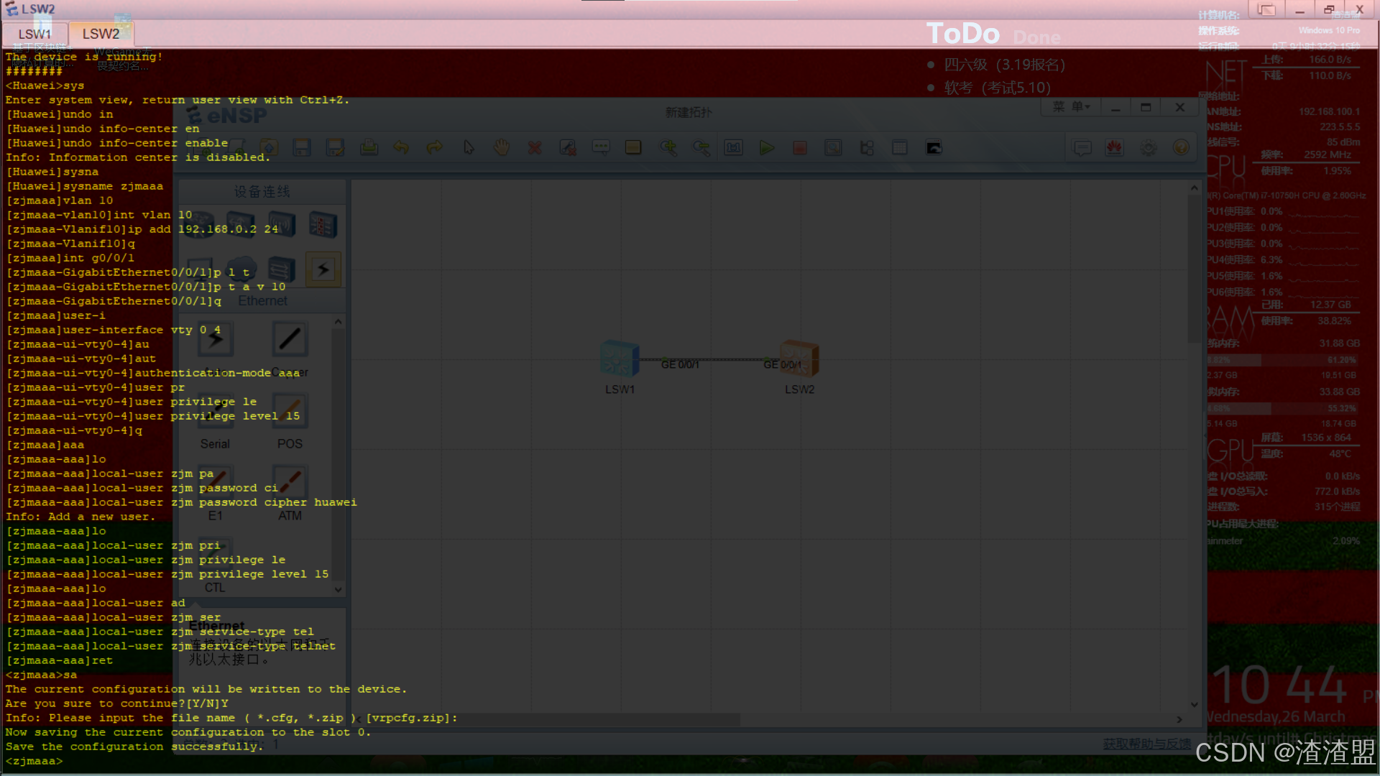This screenshot has height=776, width=1380.
Task: Click cable list scroll-up arrow in eNSP
Action: tap(338, 323)
